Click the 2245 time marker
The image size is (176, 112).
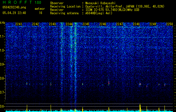pyautogui.click(x=86, y=24)
